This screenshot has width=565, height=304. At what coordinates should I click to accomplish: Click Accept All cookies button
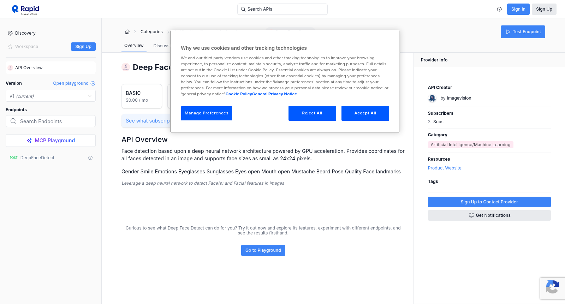[x=365, y=113]
